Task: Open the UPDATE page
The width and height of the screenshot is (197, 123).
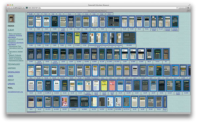Action: pyautogui.click(x=11, y=84)
